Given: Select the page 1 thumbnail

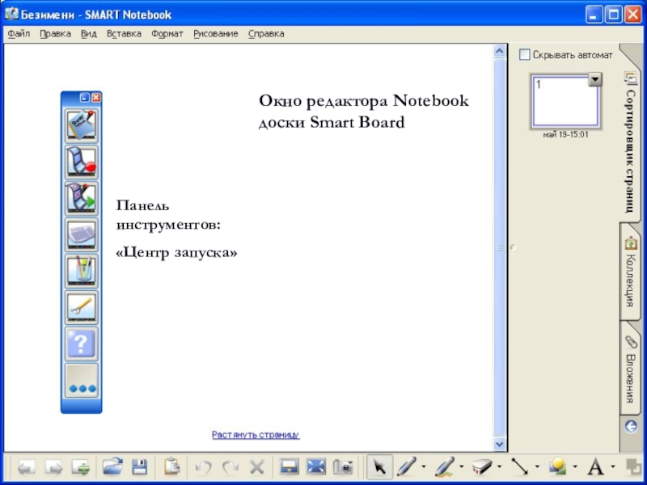Looking at the screenshot, I should pos(565,101).
